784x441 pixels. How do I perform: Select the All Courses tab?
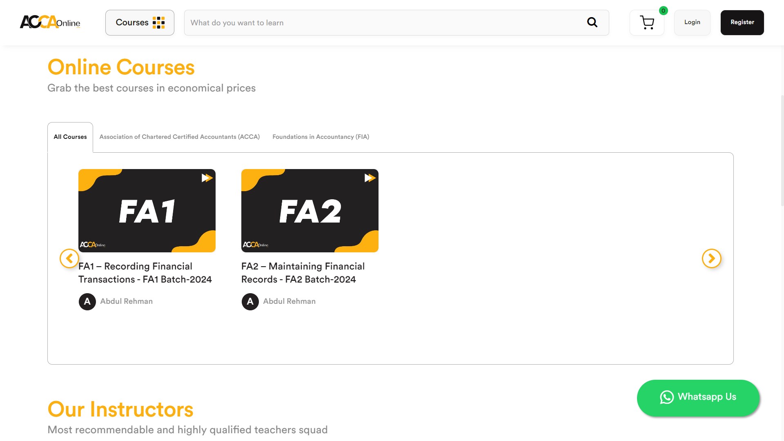[70, 137]
